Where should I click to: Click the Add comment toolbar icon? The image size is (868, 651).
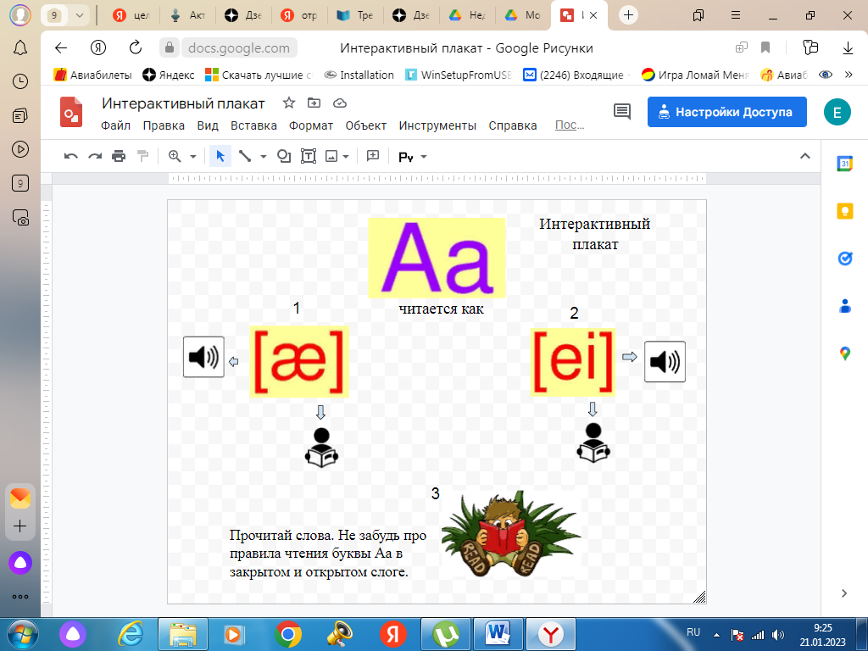point(372,156)
